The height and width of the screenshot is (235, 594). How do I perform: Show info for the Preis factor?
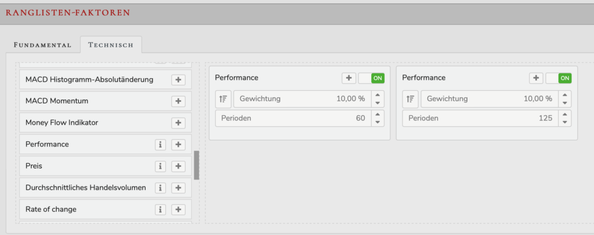160,166
